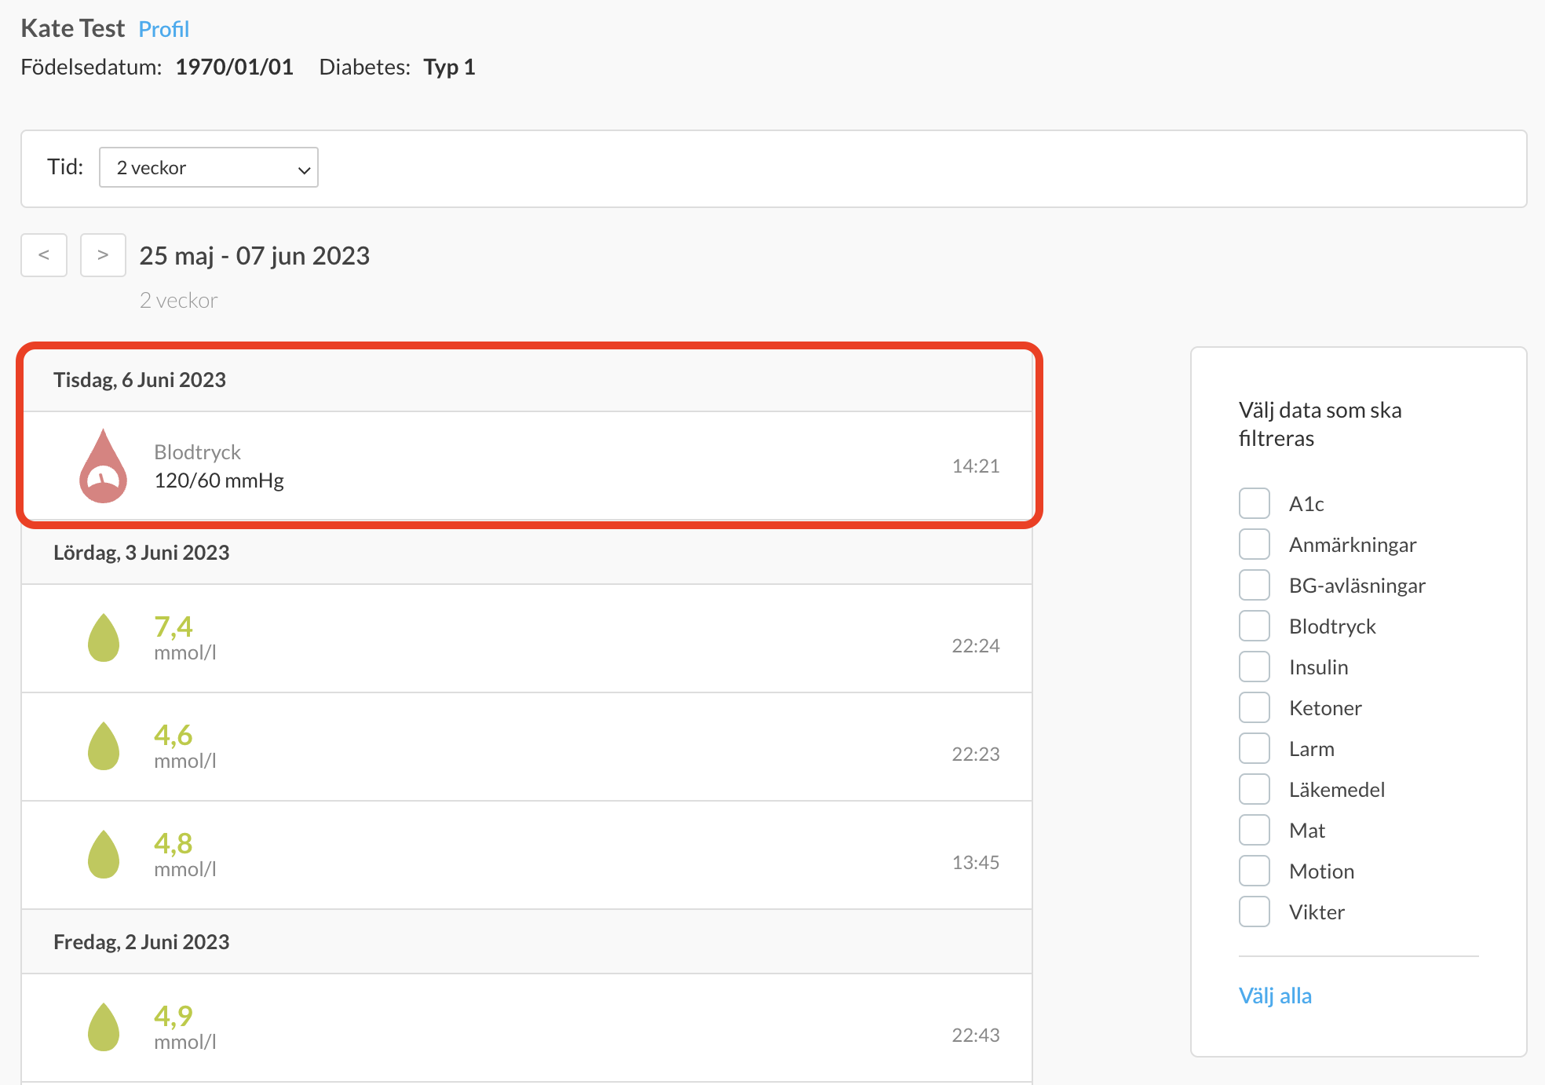
Task: Check the Vikter filter checkbox
Action: click(1255, 911)
